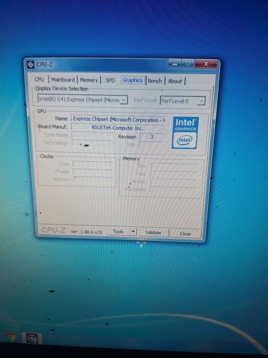Click the Validate button
This screenshot has height=358, width=268.
[153, 232]
